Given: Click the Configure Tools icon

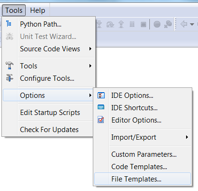Looking at the screenshot, I should point(10,78).
